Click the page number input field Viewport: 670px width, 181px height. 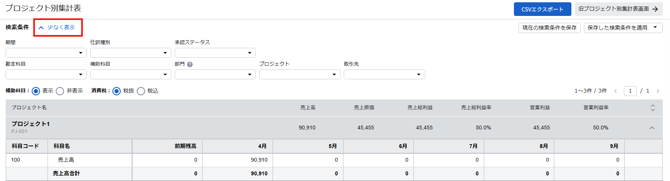(630, 91)
